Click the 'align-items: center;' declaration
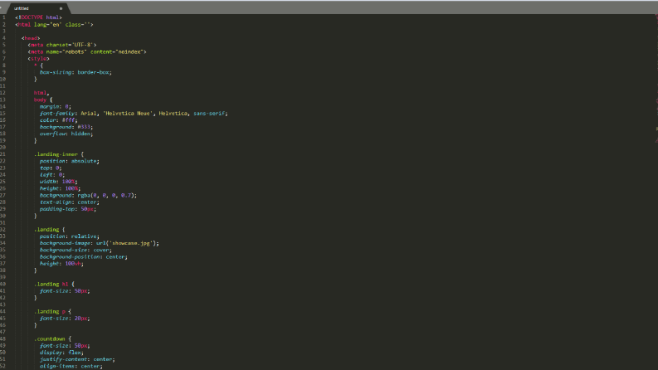 tap(71, 366)
